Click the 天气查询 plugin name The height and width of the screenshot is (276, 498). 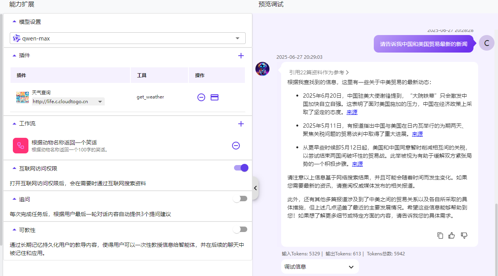click(x=41, y=93)
